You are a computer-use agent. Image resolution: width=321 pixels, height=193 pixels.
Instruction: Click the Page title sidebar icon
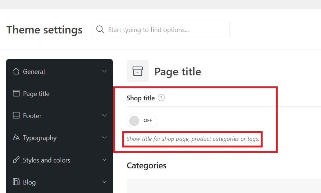click(x=16, y=93)
